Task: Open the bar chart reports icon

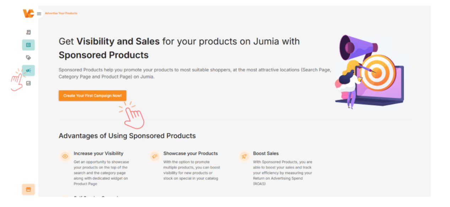Action: pyautogui.click(x=28, y=83)
